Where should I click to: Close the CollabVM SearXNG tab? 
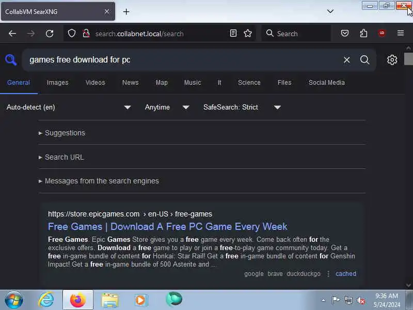[107, 11]
